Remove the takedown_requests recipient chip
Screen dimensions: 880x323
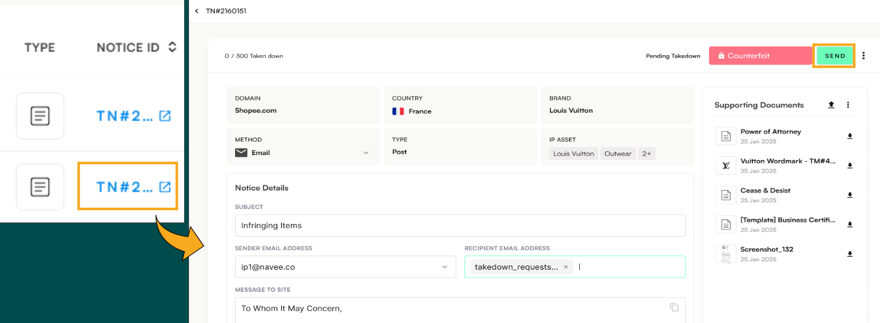point(565,267)
